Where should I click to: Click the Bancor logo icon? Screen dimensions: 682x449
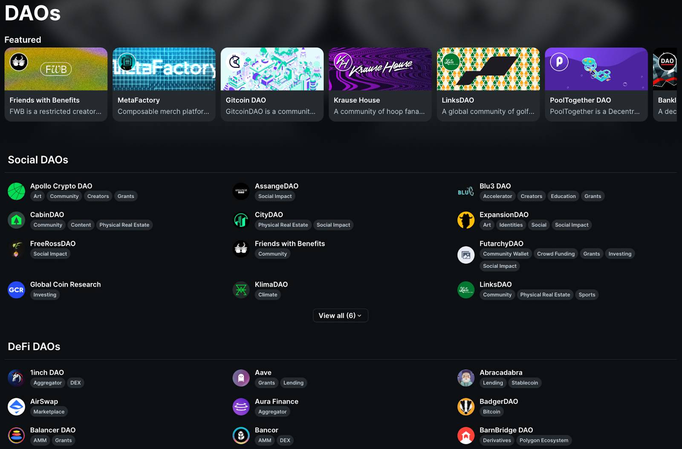tap(241, 435)
